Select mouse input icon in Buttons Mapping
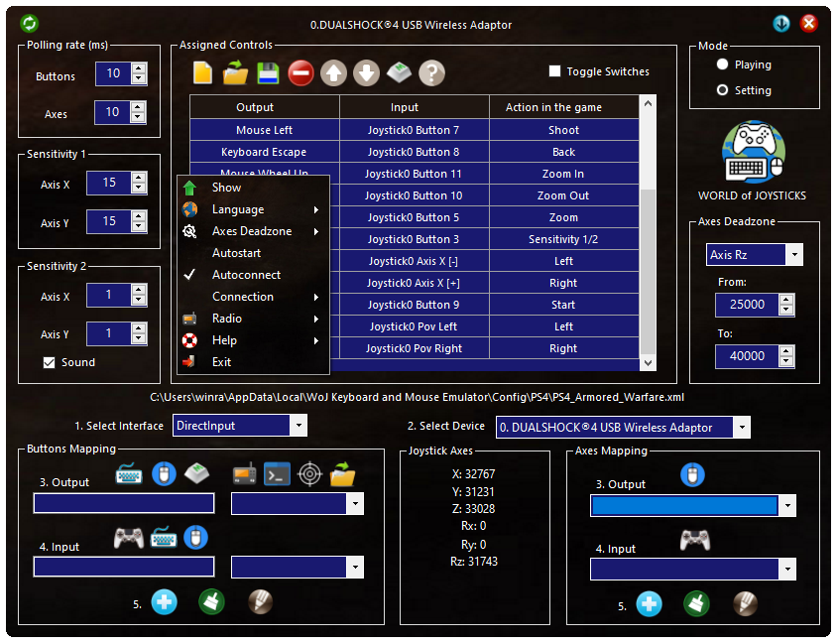This screenshot has height=644, width=838. [196, 538]
